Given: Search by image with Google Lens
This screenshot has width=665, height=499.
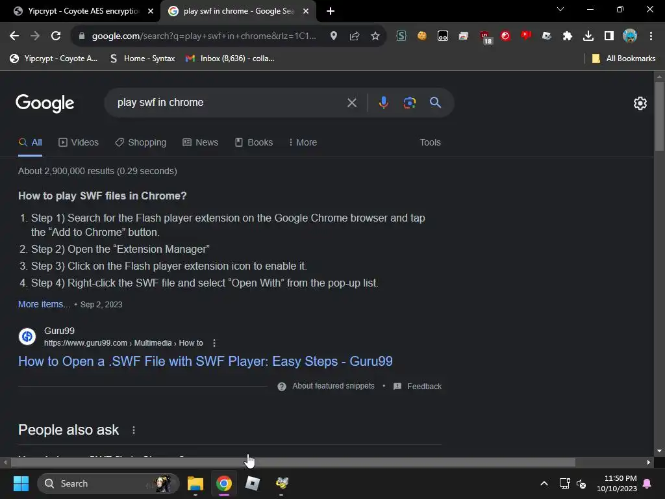Looking at the screenshot, I should (x=409, y=103).
